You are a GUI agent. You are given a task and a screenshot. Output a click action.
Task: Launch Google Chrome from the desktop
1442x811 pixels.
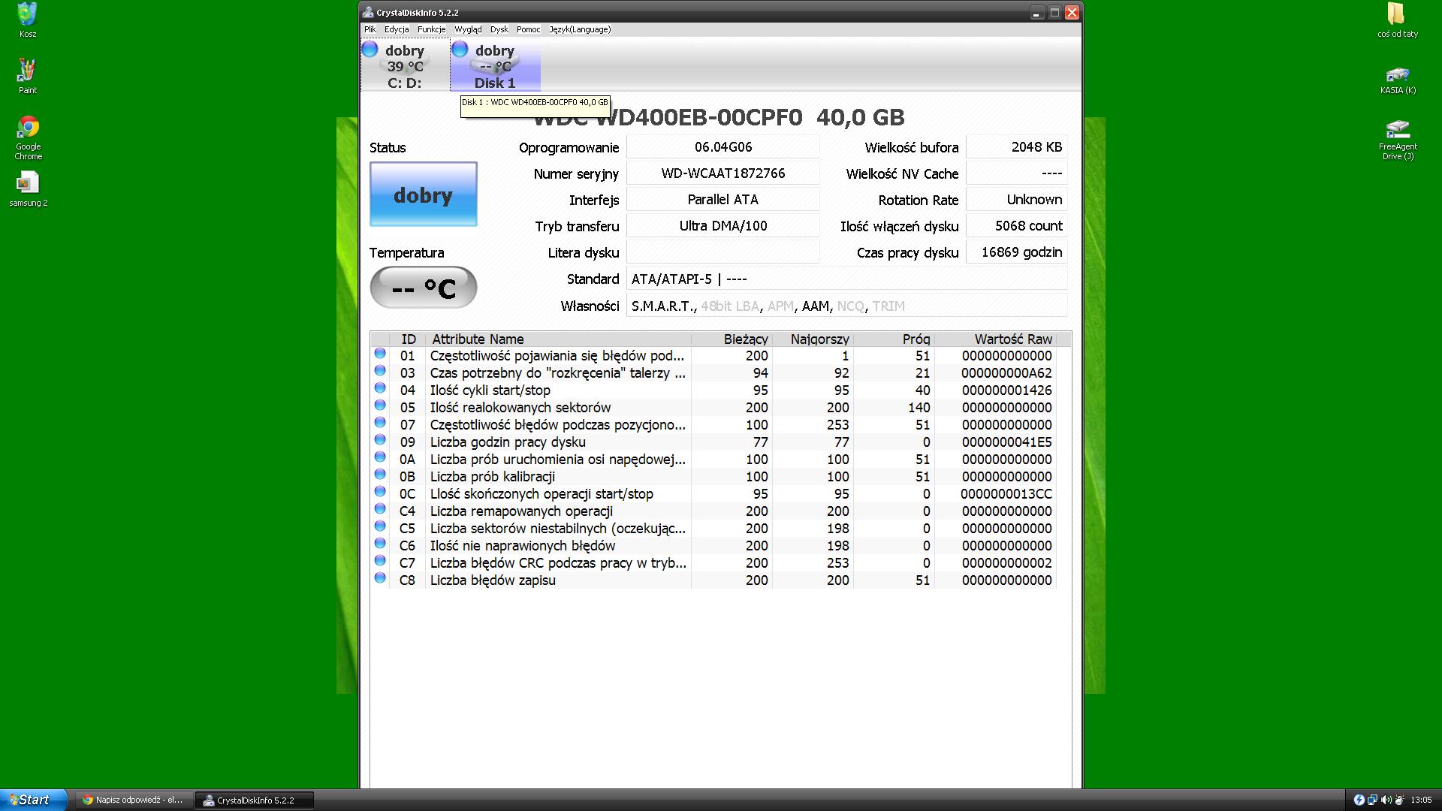(28, 137)
